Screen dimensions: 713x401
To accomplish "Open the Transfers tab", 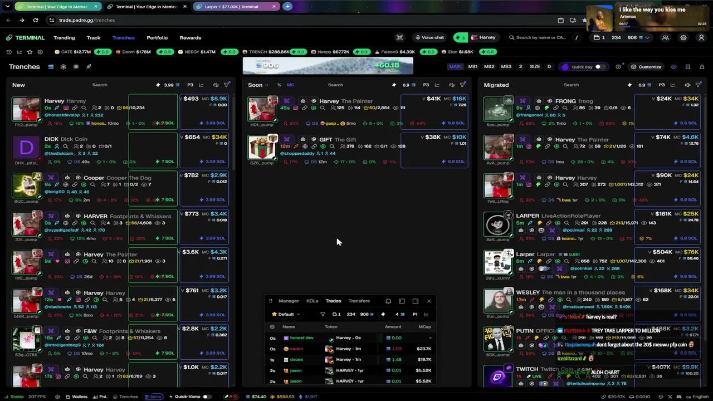I will [359, 301].
